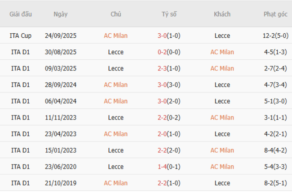Open the 2-0 score from 23/04/2023

point(162,134)
